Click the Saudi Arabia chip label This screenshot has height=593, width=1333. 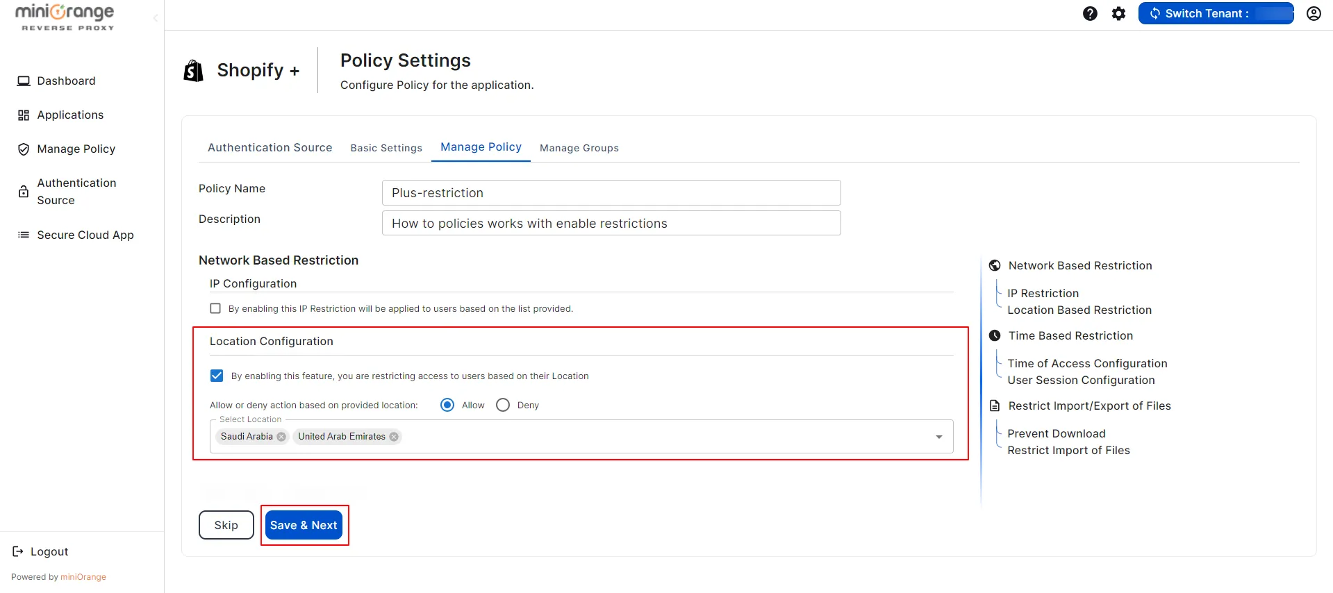click(x=247, y=437)
